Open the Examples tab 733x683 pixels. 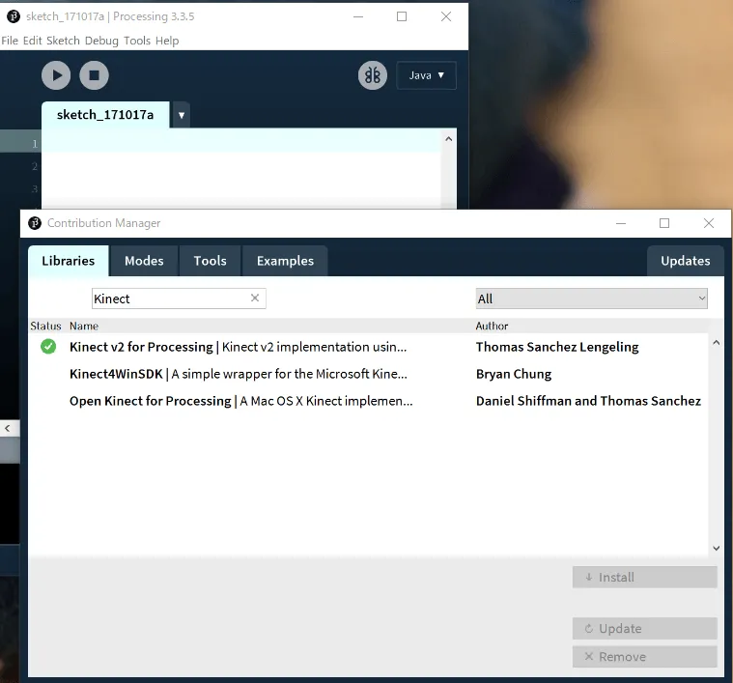point(285,261)
